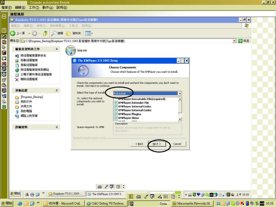Collapse the 檔案及資料夾工作 panel chevron
Viewport: 276px width, 207px height.
[x=57, y=49]
